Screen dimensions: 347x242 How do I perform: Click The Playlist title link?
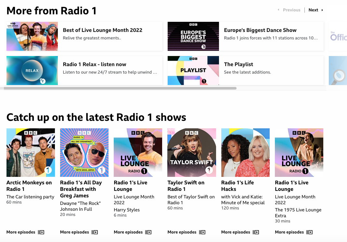click(238, 64)
